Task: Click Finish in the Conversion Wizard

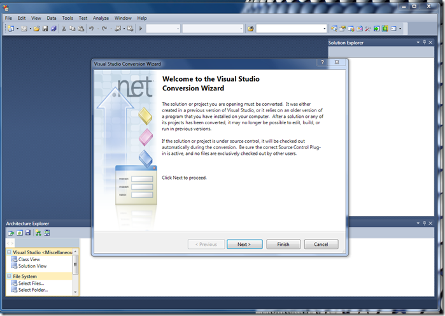Action: [283, 244]
